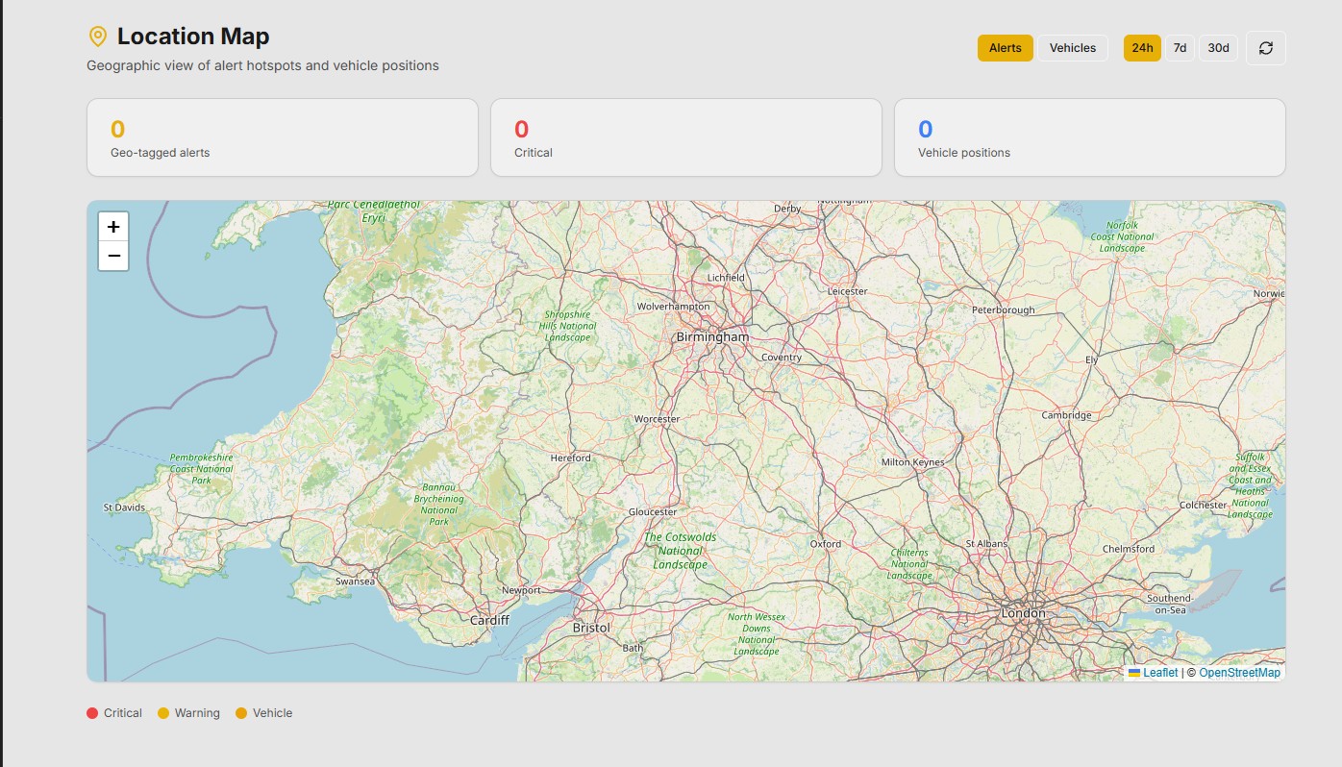
Task: Click the Bannau Brycheiniog National Park label
Action: (x=438, y=505)
